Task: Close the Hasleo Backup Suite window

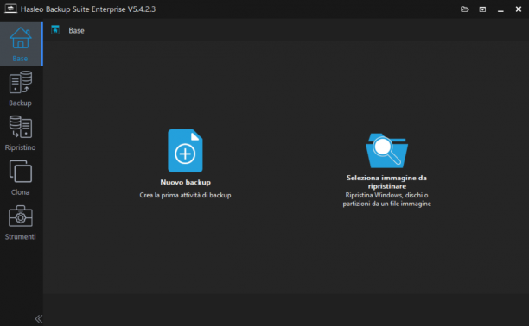Action: [519, 9]
